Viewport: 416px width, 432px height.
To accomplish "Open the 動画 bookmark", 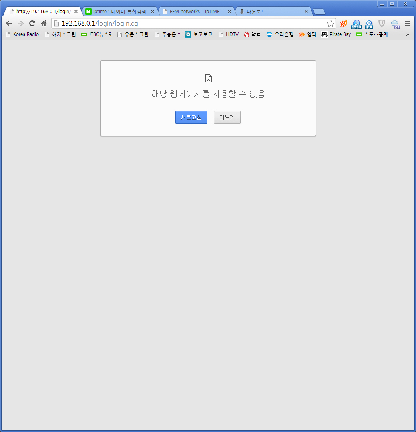I will tap(253, 34).
